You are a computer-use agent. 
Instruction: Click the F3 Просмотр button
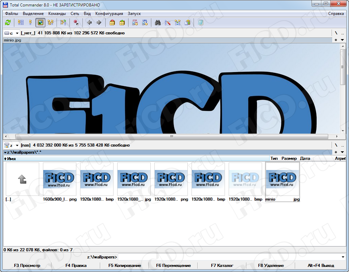tap(27, 266)
